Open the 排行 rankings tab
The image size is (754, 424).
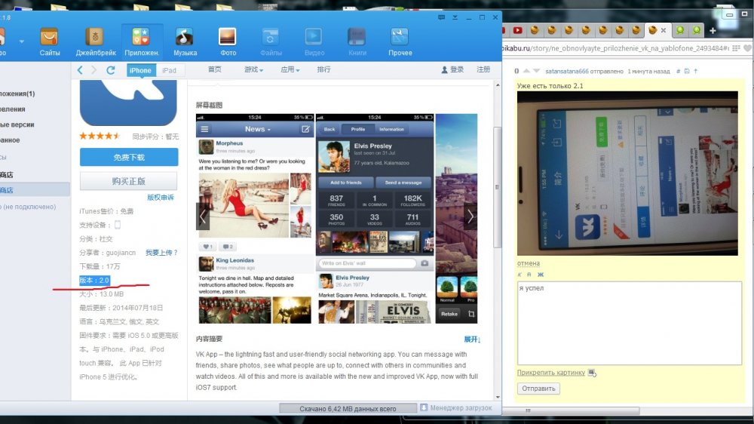point(323,70)
